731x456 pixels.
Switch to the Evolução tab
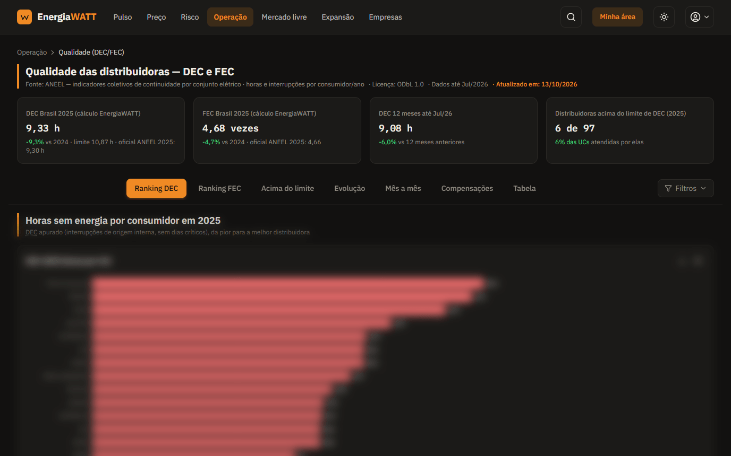(350, 188)
